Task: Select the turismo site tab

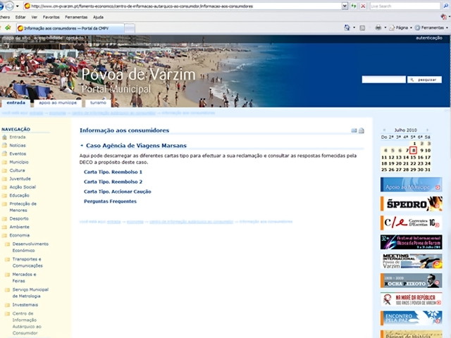Action: click(98, 103)
